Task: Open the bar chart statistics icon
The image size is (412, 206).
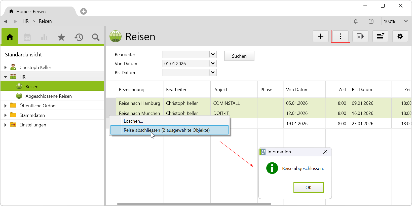Action: click(44, 38)
